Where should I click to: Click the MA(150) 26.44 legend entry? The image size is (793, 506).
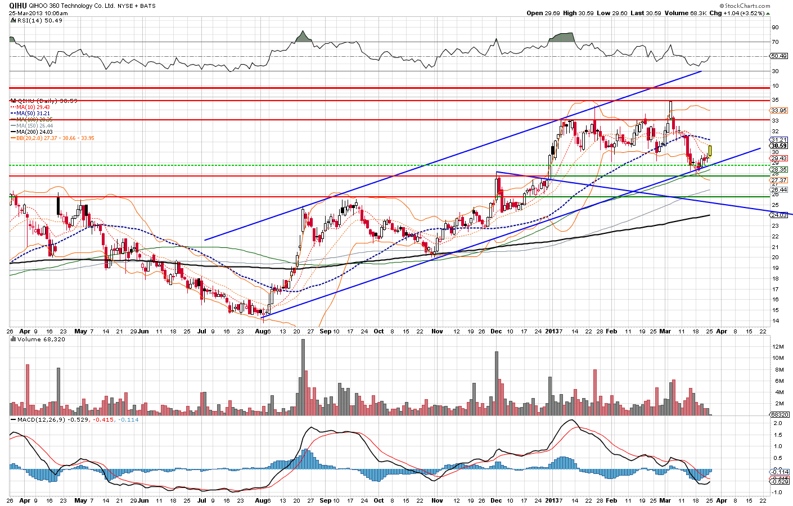(35, 125)
